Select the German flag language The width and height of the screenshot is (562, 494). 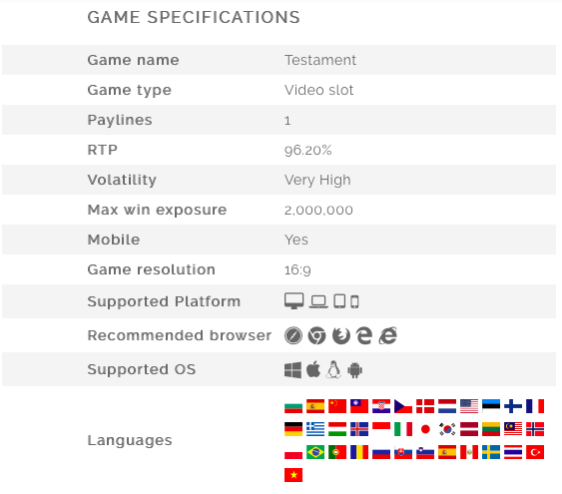(x=293, y=429)
